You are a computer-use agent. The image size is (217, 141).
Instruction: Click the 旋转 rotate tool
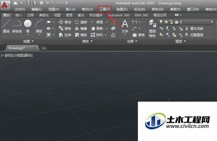tap(81, 22)
